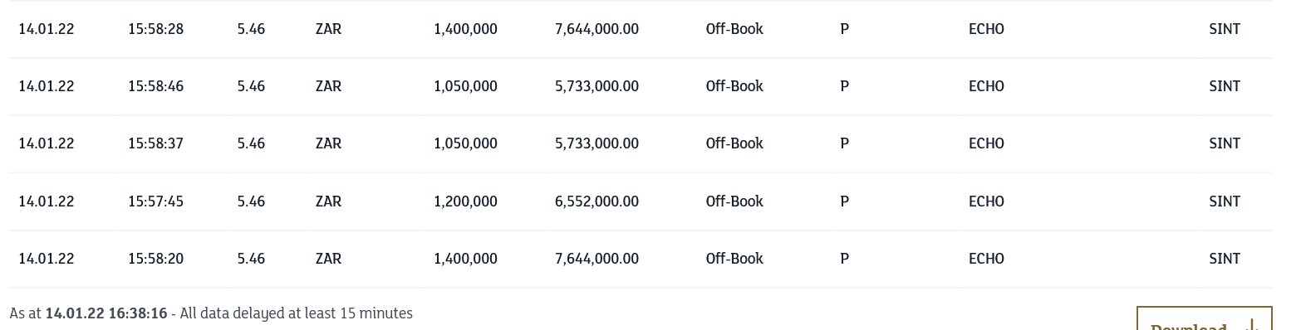Click 7,644,000.00 in the 15:58:20 row
The width and height of the screenshot is (1301, 330).
click(596, 259)
